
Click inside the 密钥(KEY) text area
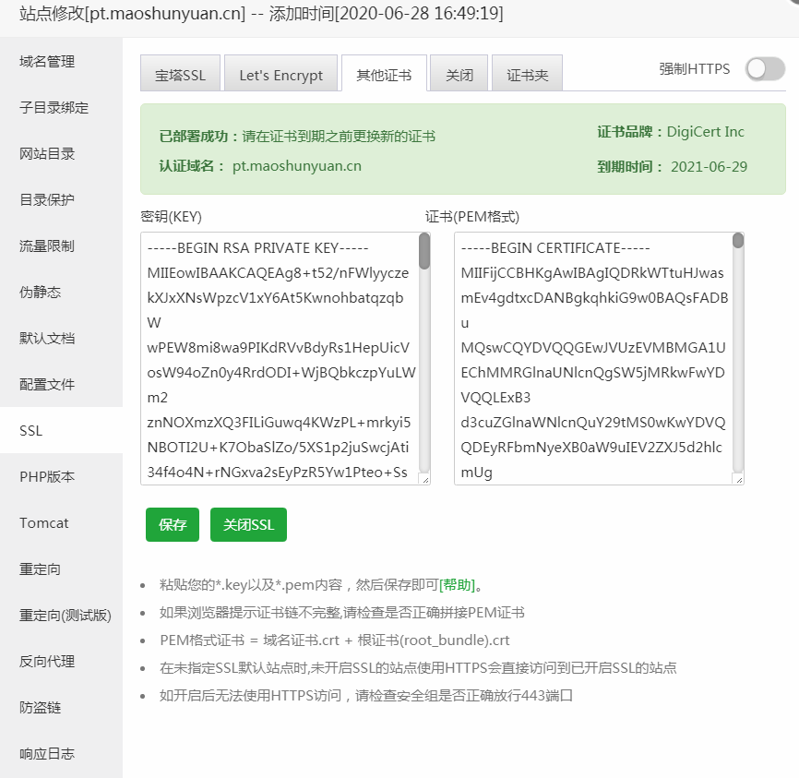pos(277,358)
